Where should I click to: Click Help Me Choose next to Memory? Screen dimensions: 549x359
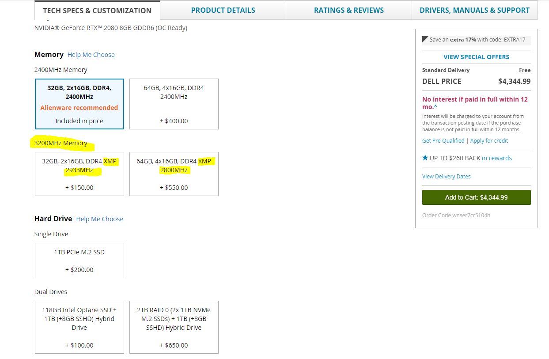[91, 55]
